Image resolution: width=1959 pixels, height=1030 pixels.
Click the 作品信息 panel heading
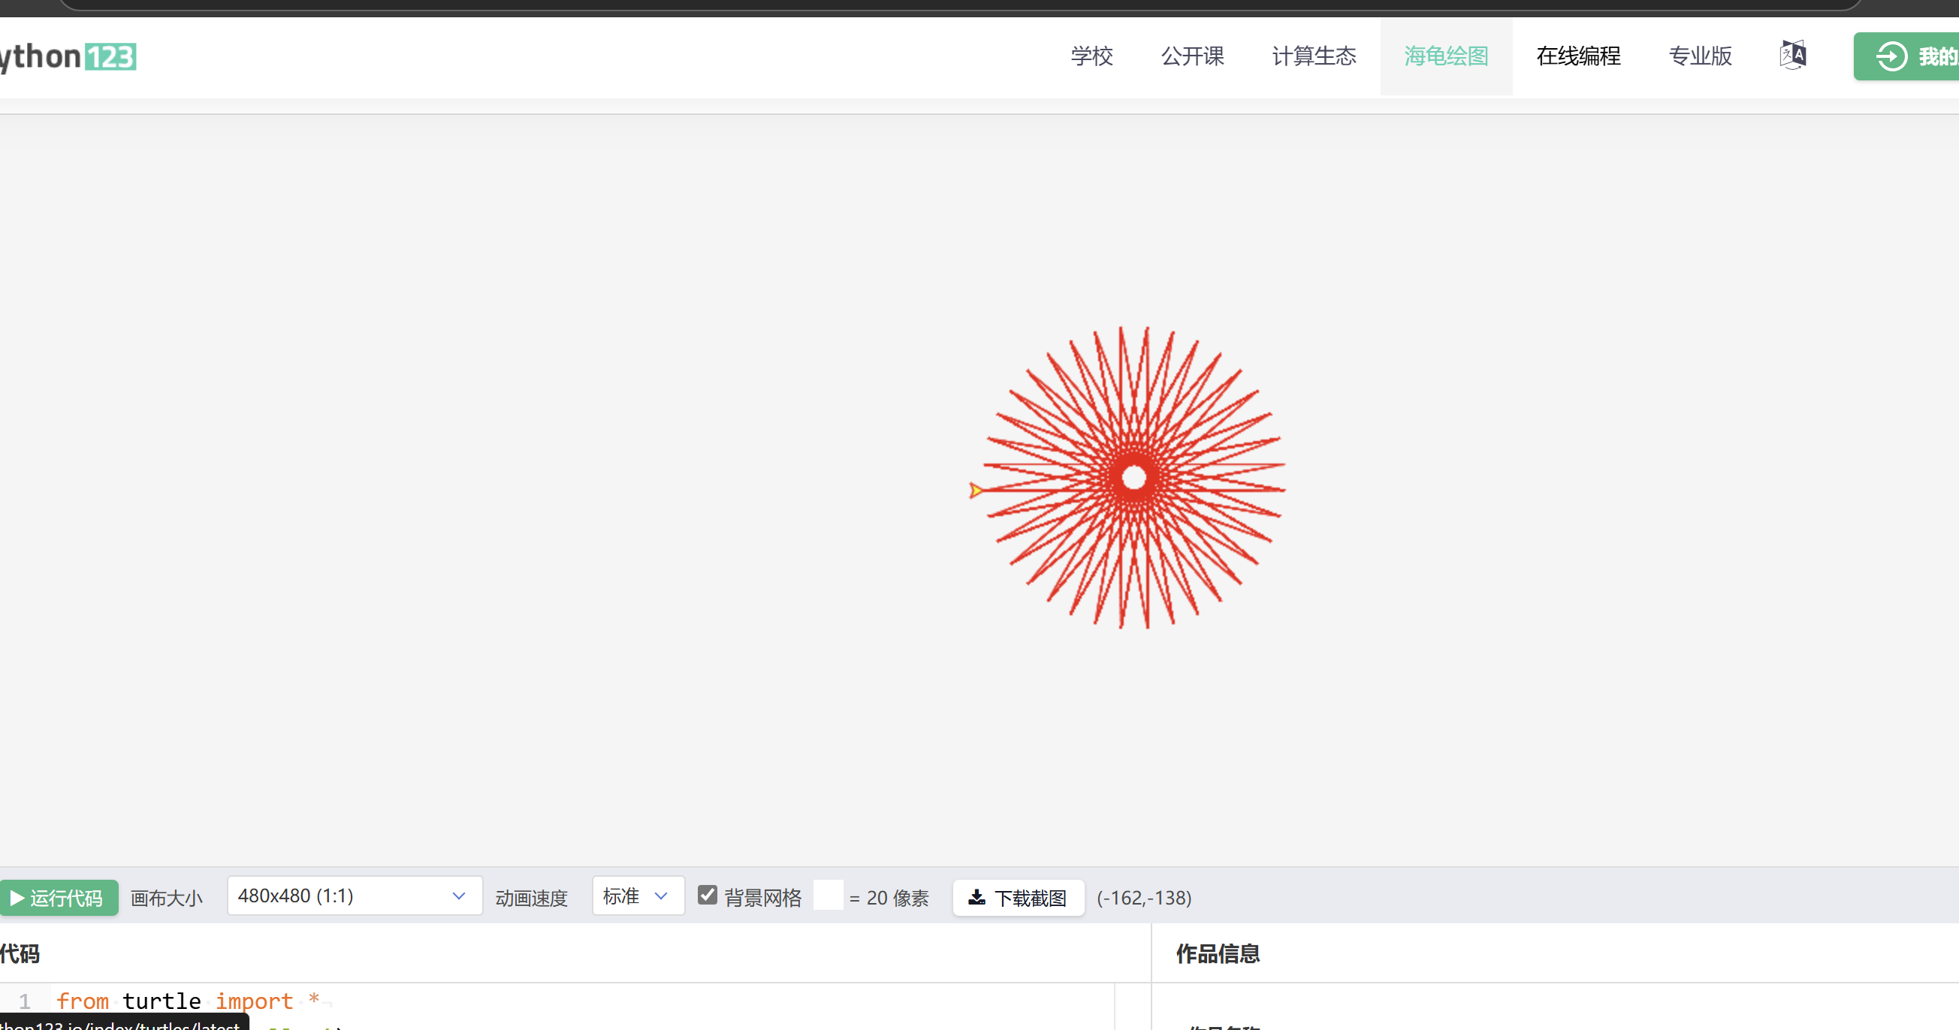pos(1218,954)
